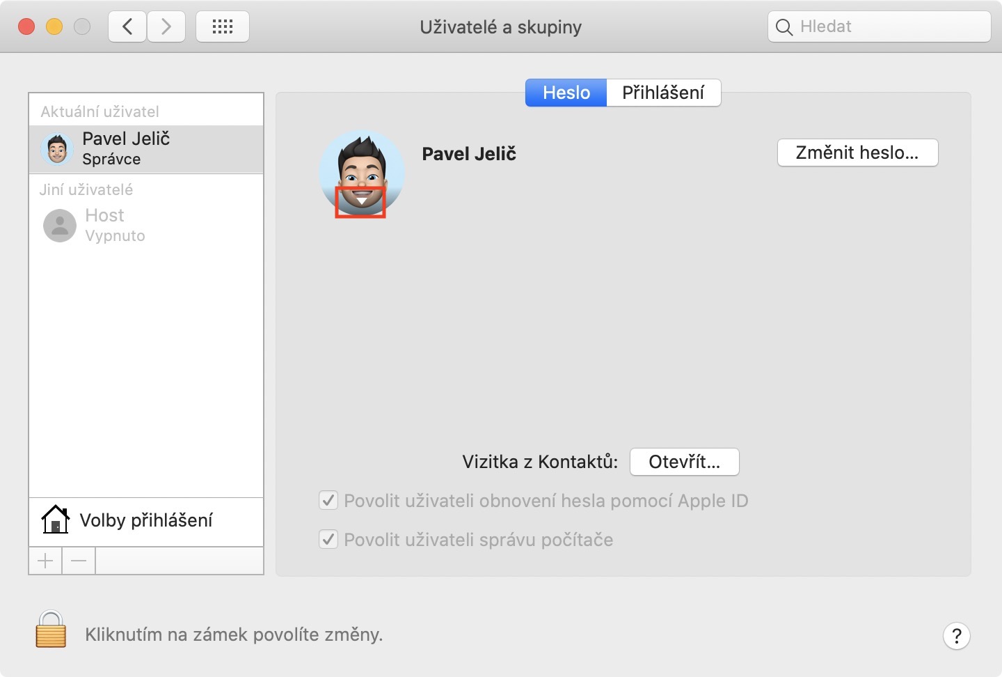Click the Změnit heslo button
This screenshot has height=677, width=1002.
[857, 153]
